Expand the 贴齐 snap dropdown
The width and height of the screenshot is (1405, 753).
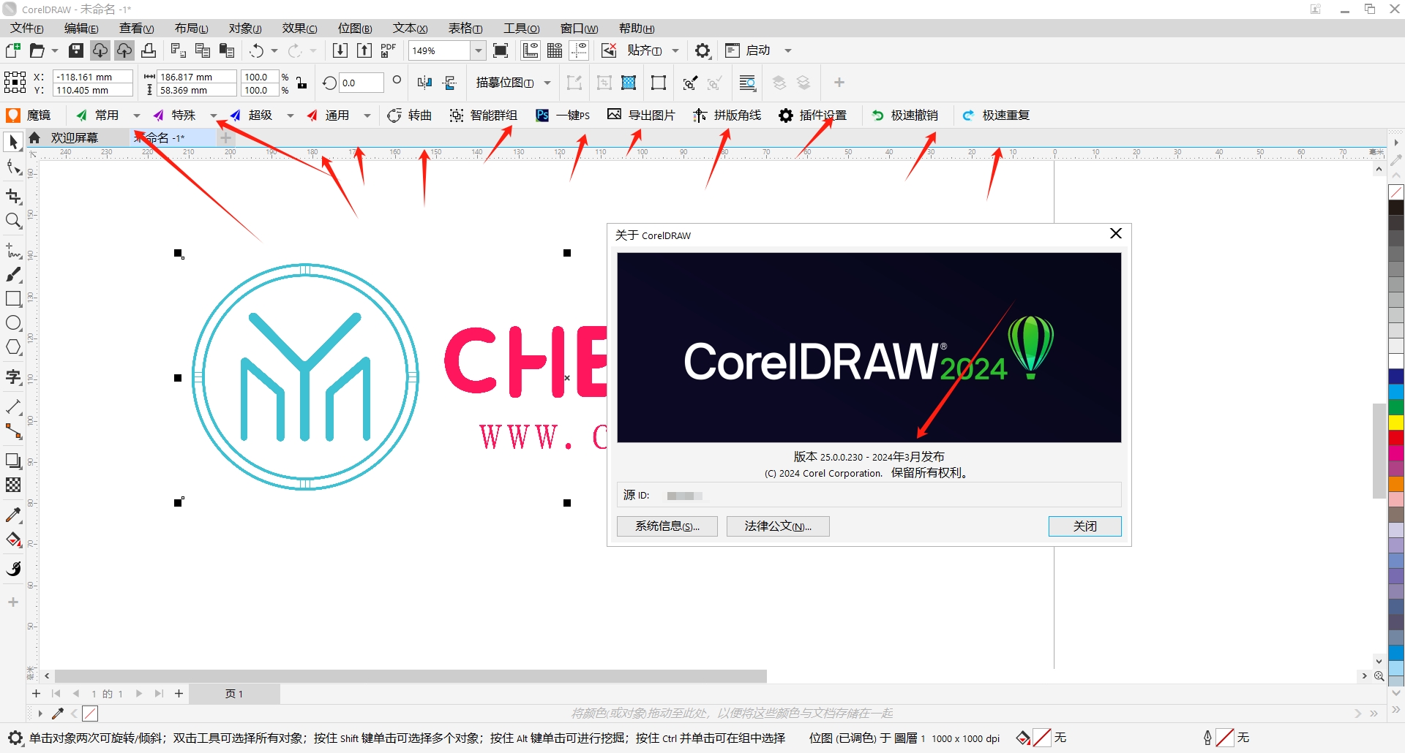point(675,50)
